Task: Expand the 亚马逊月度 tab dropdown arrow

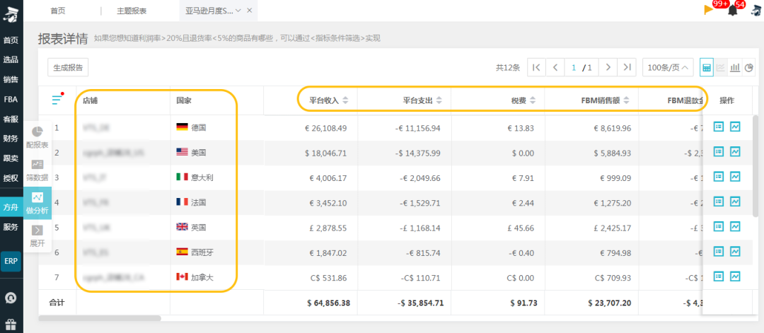Action: click(238, 11)
